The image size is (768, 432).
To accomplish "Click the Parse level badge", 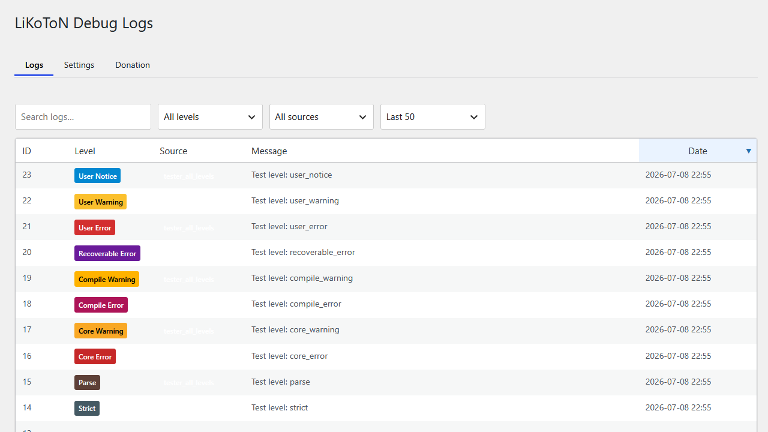I will coord(87,382).
